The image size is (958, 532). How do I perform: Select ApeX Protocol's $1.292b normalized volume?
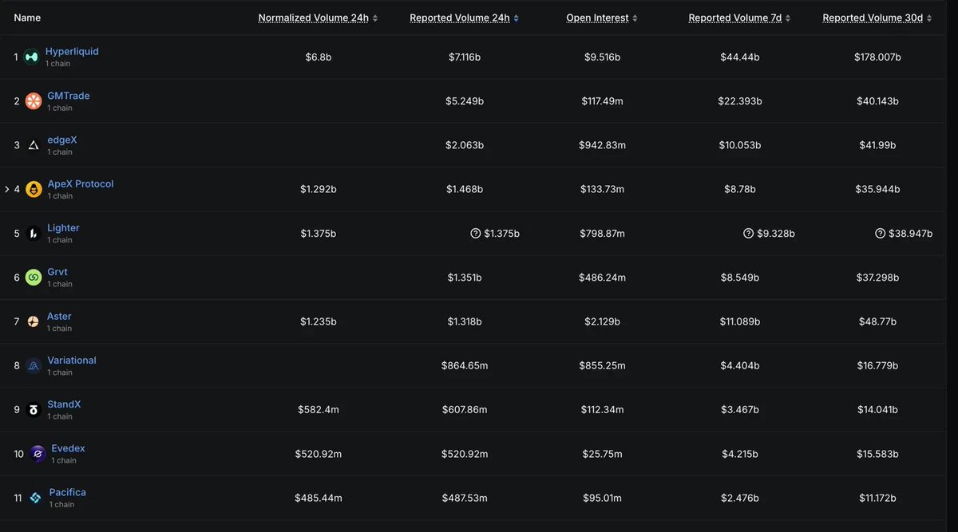click(319, 190)
